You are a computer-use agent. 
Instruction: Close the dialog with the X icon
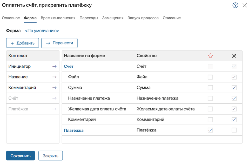click(x=245, y=5)
